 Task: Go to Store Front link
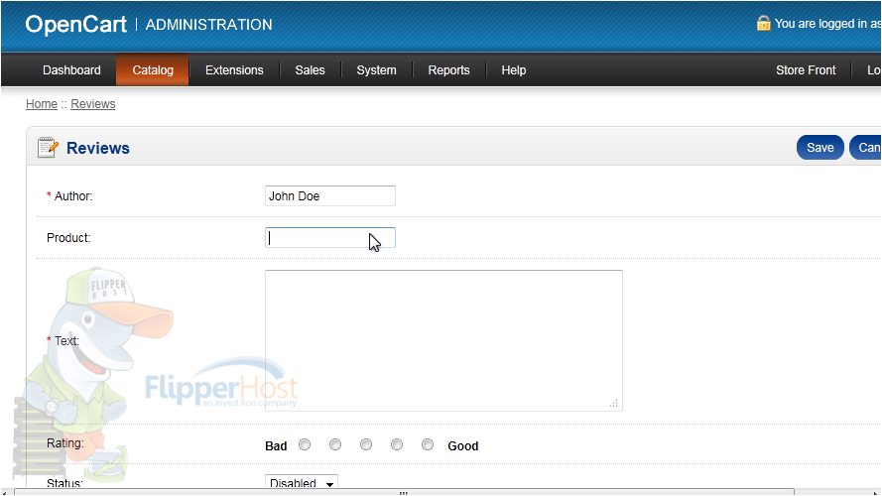806,70
